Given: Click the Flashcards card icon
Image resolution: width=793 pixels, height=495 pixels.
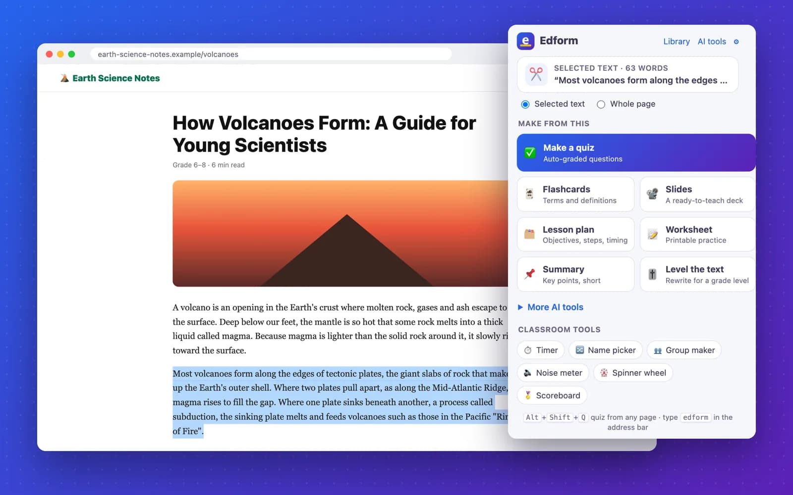Looking at the screenshot, I should (529, 194).
